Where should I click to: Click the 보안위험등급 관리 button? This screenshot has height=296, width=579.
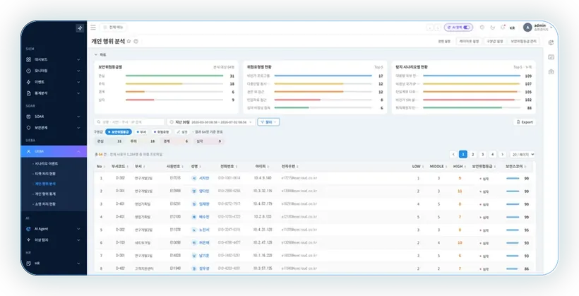tap(524, 42)
